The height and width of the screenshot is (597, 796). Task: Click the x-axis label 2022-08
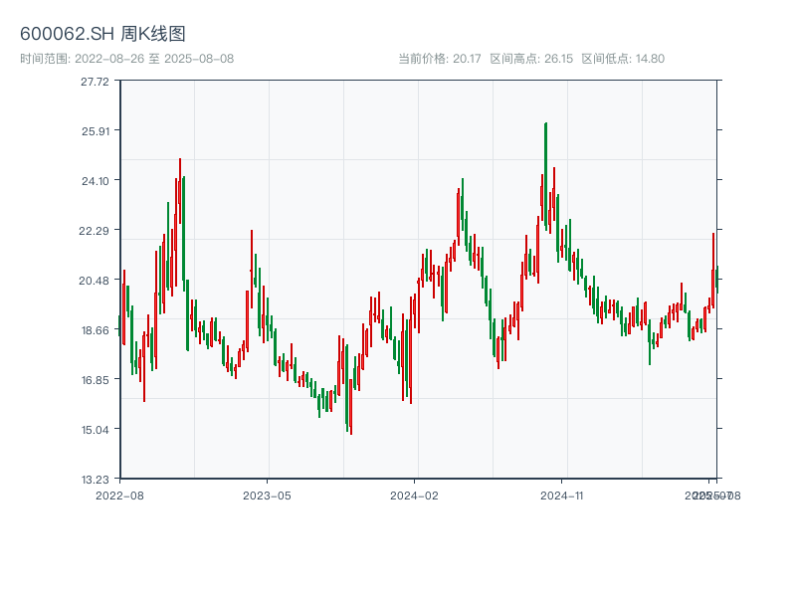pos(119,496)
